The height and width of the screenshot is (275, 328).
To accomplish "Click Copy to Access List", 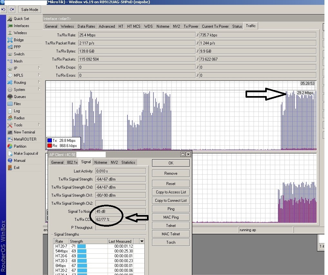I will 171,192.
